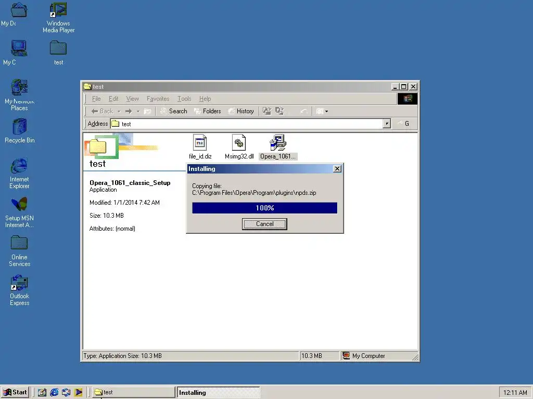Screen dimensions: 533x399
Task: Click the 12:11 AM system clock
Action: (515, 393)
